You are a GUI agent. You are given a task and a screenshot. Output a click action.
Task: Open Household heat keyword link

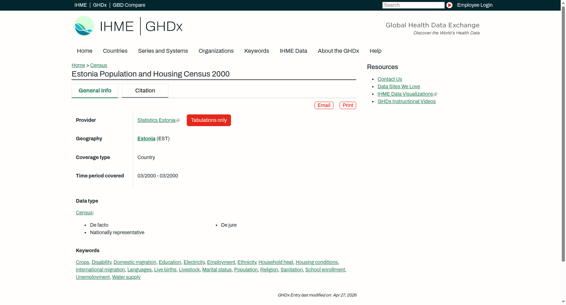pos(276,262)
